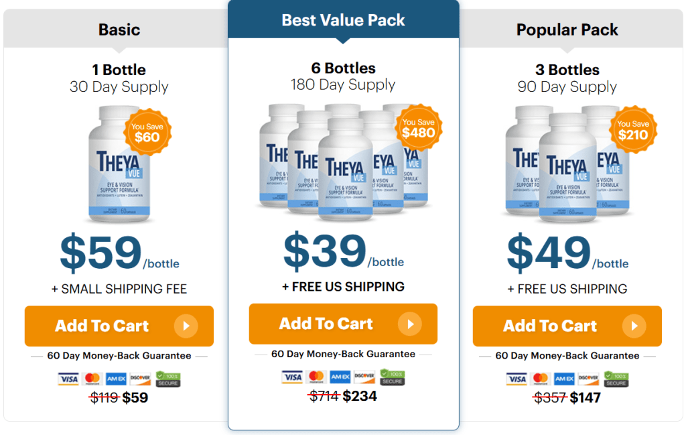Viewport: 686px width, 435px height.
Task: Click the Visa icon under Basic pack
Action: [x=68, y=379]
